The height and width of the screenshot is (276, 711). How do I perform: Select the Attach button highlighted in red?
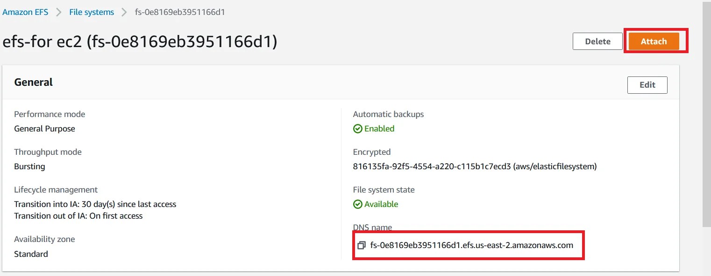coord(654,41)
